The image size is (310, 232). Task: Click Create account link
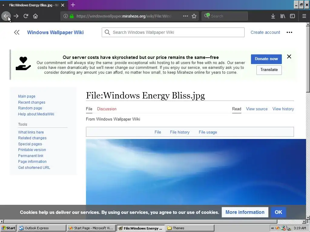(x=265, y=32)
